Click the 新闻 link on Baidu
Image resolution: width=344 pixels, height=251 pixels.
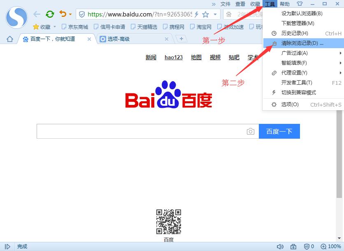[151, 58]
